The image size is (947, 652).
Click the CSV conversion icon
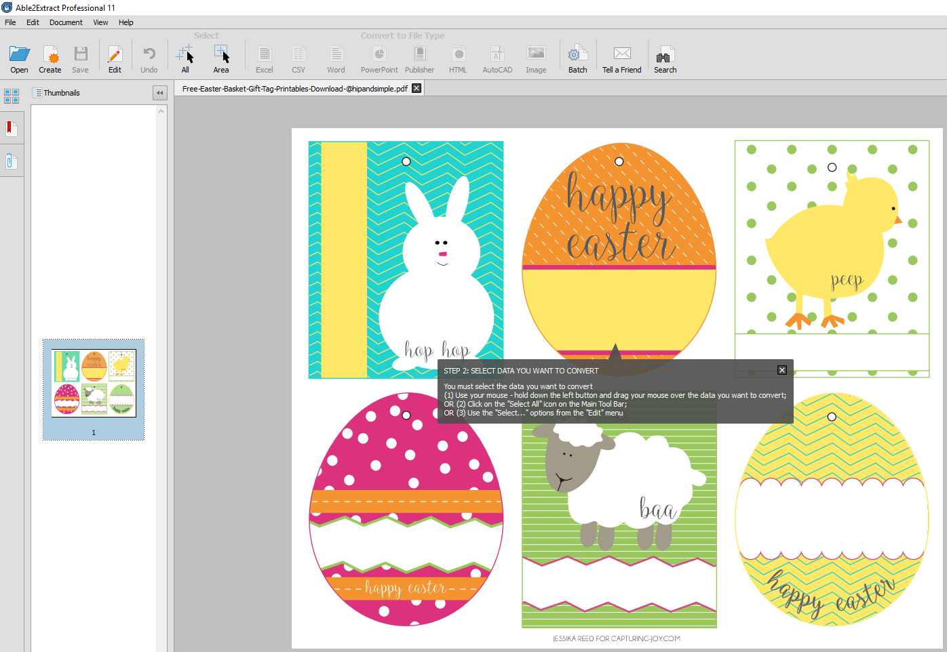click(x=298, y=59)
